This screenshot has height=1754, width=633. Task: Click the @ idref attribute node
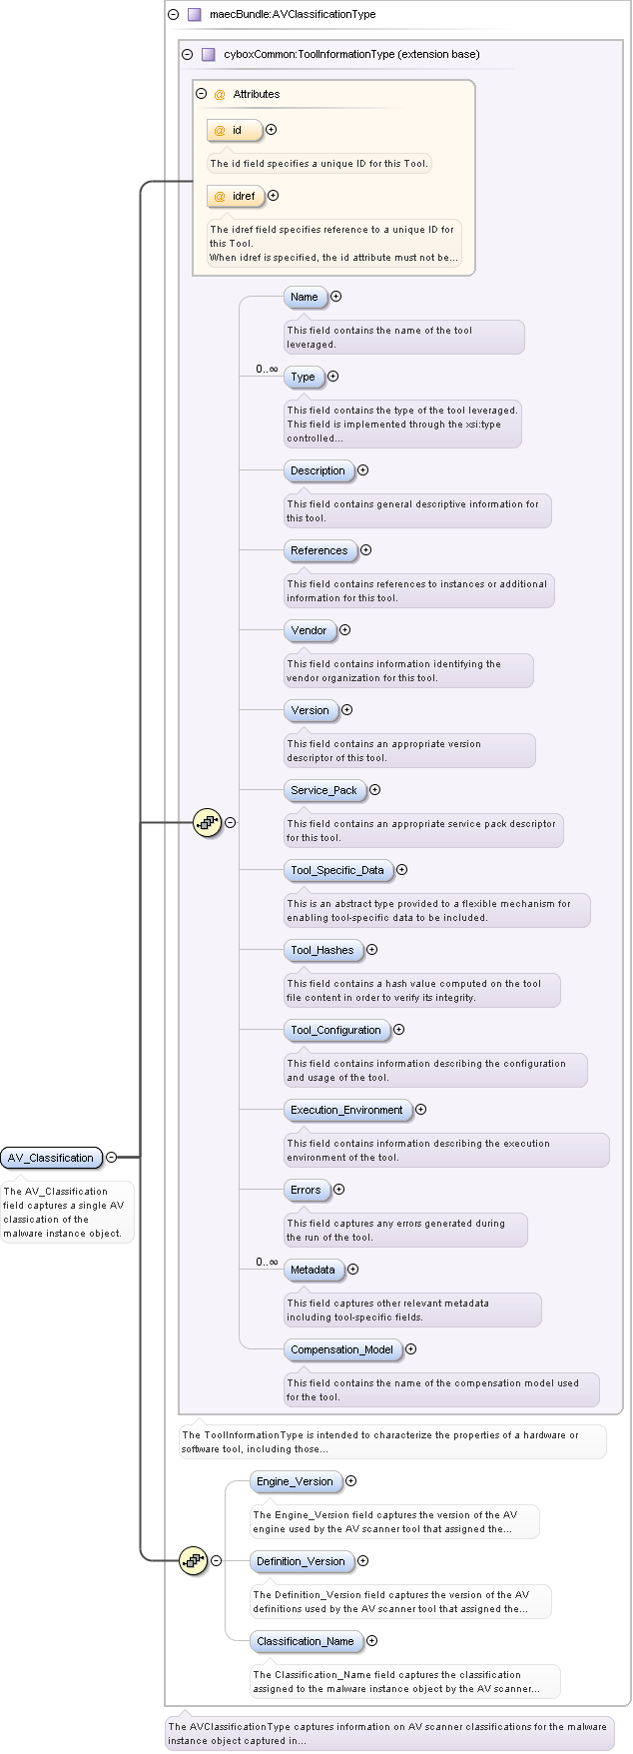pos(236,196)
